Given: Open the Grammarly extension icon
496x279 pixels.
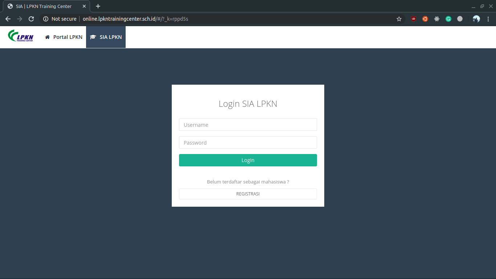Looking at the screenshot, I should (448, 19).
